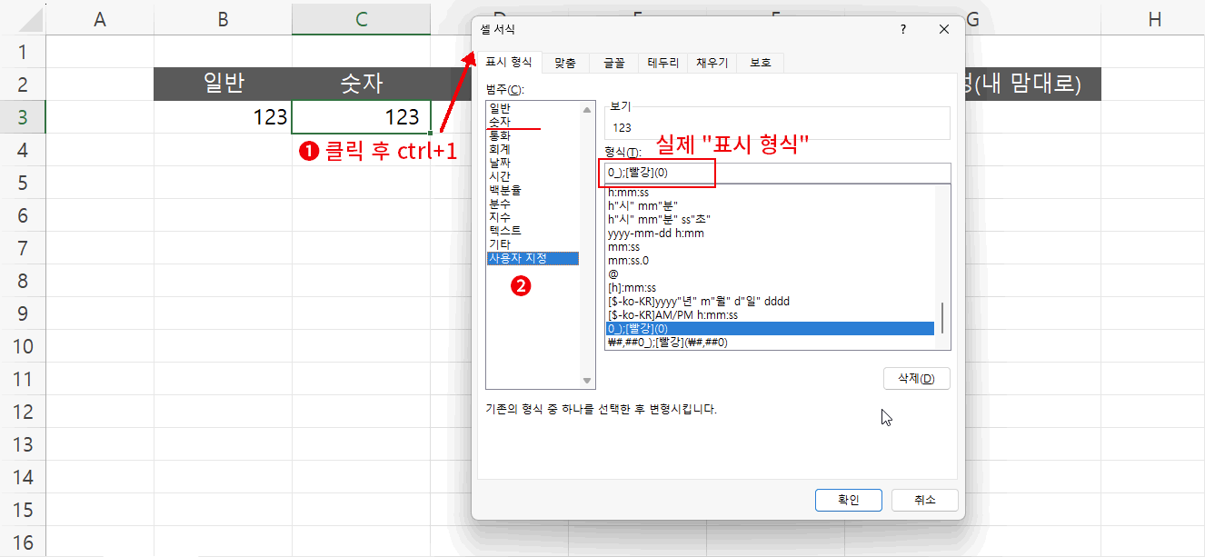1205x557 pixels.
Task: Choose format h"시" mm"분" ss"초"
Action: point(771,220)
